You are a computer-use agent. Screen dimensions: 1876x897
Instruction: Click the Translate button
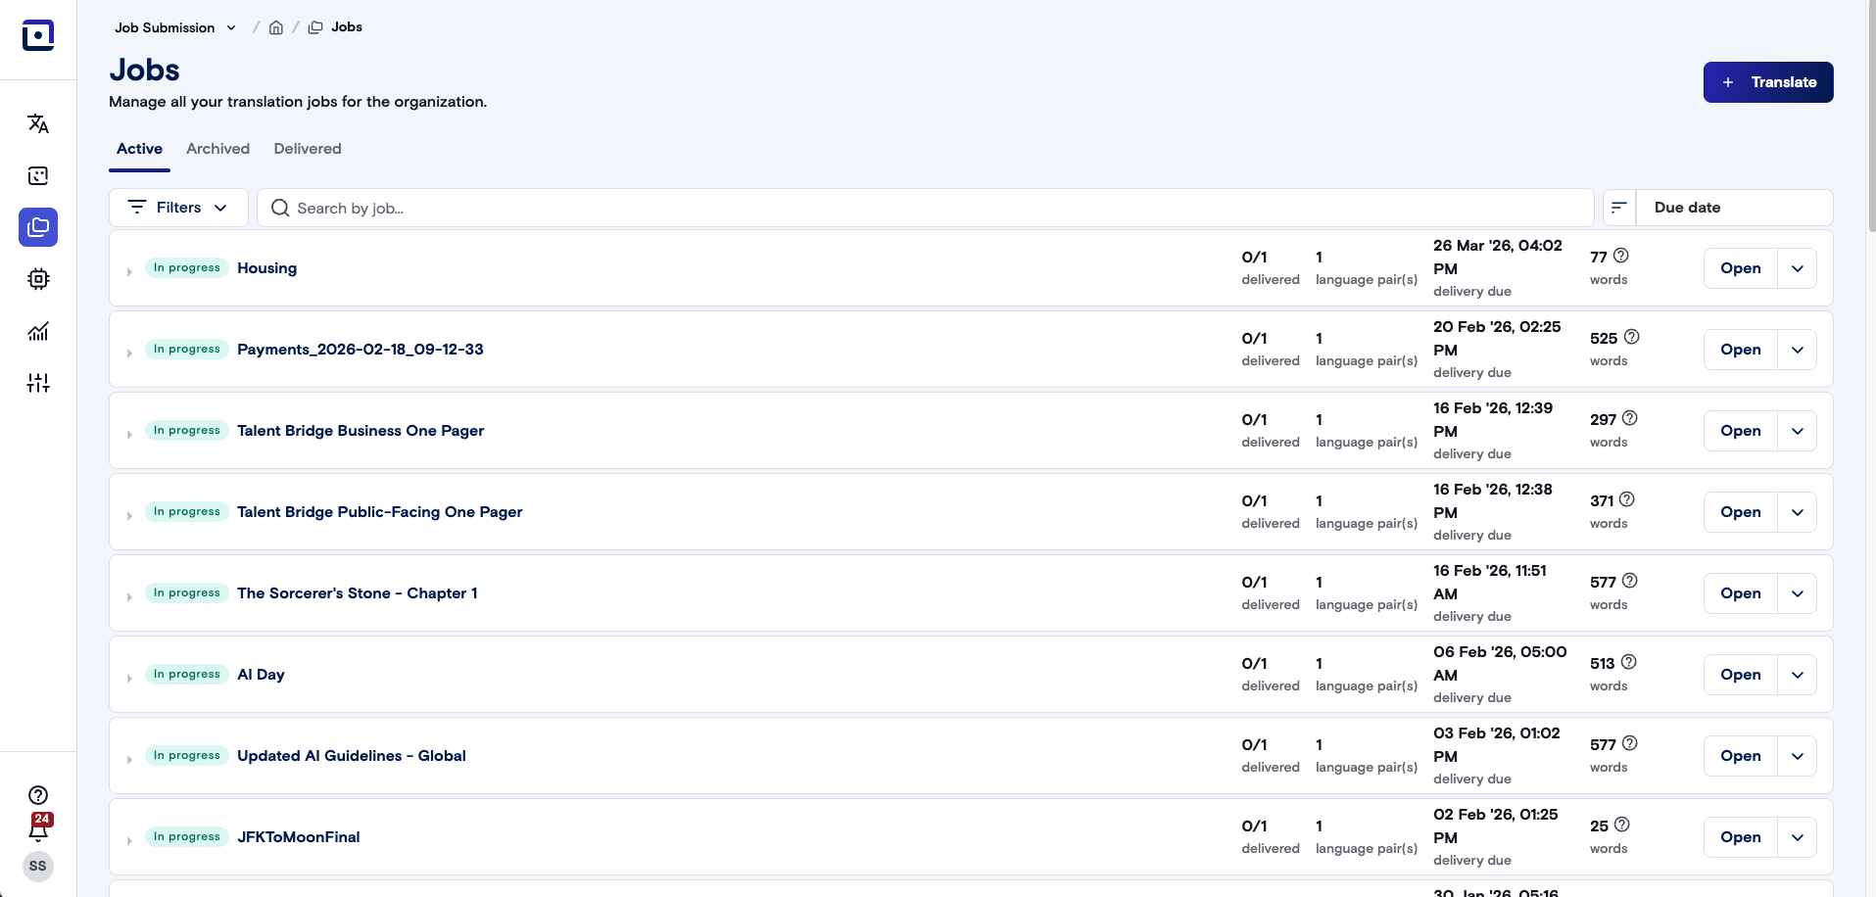[1768, 82]
